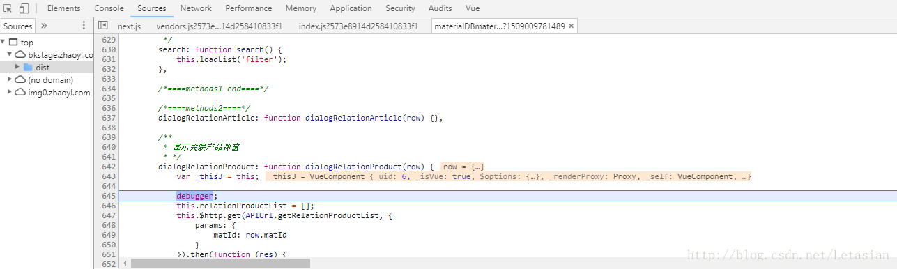Switch to the Console tab
The width and height of the screenshot is (897, 269).
coord(109,8)
